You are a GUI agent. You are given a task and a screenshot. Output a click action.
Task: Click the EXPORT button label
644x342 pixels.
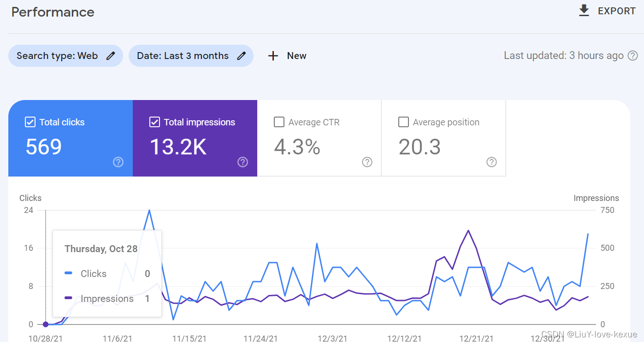pos(617,11)
